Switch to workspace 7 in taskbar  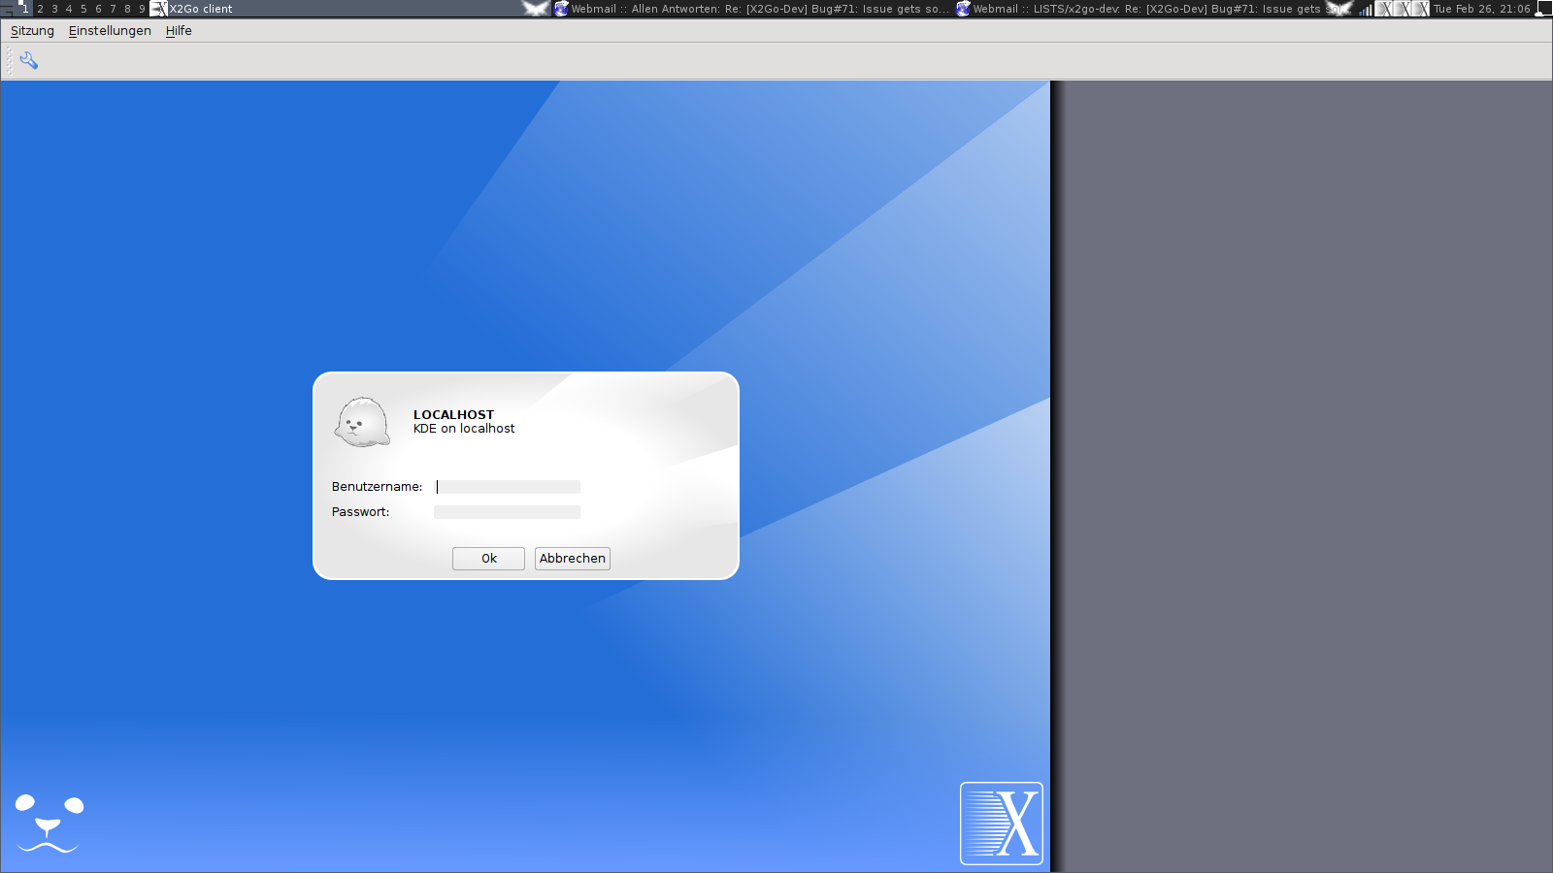pos(113,9)
